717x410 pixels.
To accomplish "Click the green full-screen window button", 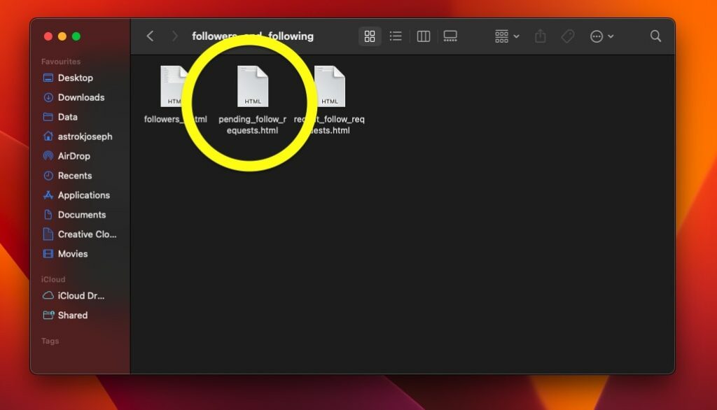I will (76, 36).
